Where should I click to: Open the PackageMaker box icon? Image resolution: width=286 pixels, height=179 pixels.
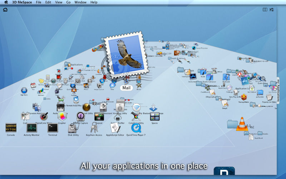coord(244,97)
